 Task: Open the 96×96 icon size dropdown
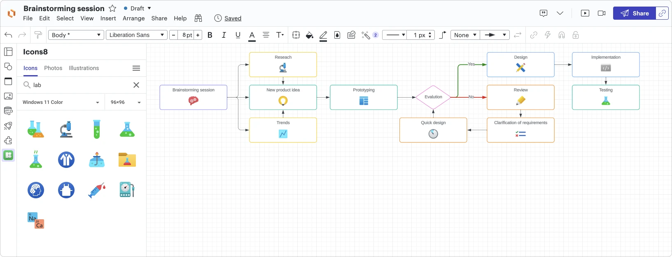(x=126, y=102)
